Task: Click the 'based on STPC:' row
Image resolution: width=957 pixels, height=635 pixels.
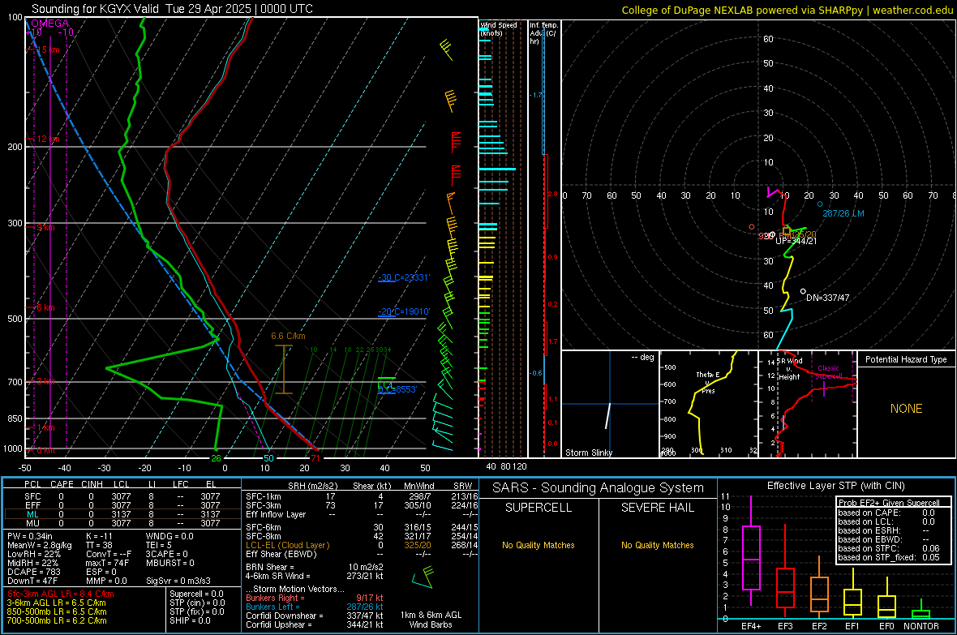Action: (x=889, y=548)
